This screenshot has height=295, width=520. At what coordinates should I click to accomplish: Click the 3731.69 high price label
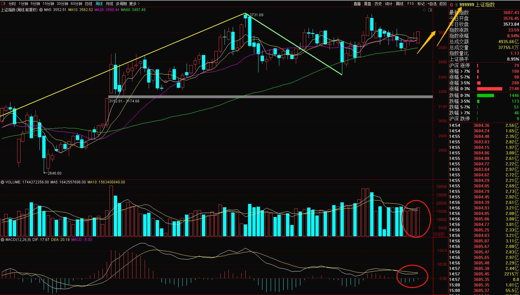coord(256,15)
